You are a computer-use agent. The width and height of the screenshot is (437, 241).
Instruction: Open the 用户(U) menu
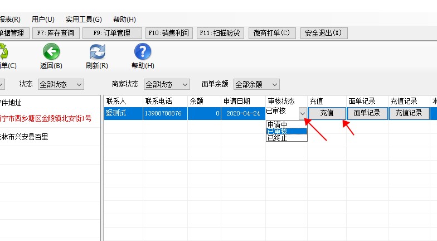click(43, 20)
